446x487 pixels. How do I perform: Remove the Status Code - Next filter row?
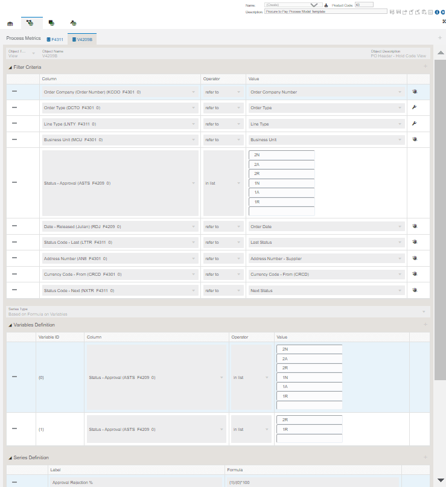pos(14,290)
